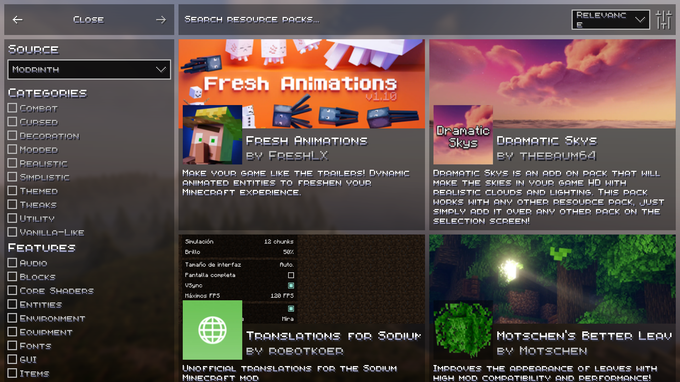Toggle the Audio feature checkbox
Screen dimensions: 680x382
(x=12, y=263)
